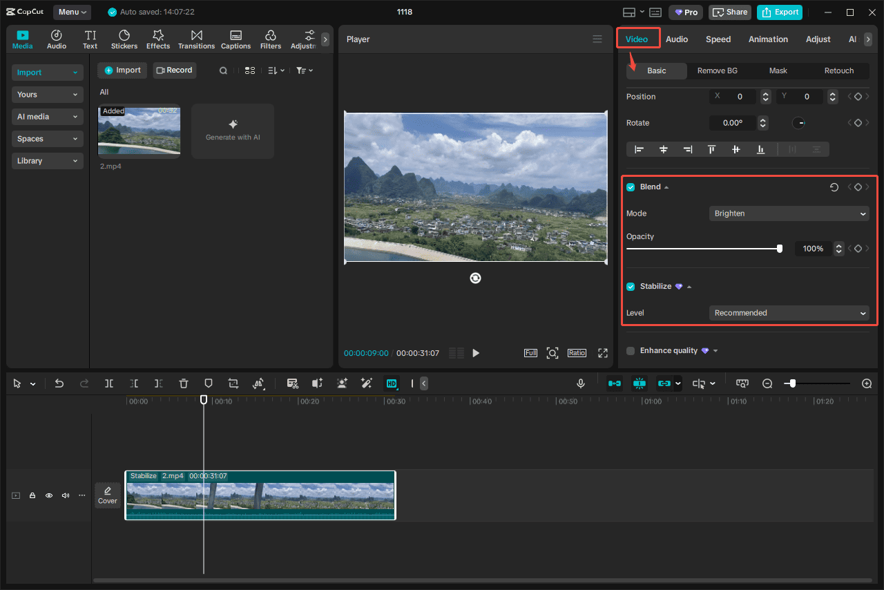
Task: Select the Split tool in the timeline toolbar
Action: (109, 383)
